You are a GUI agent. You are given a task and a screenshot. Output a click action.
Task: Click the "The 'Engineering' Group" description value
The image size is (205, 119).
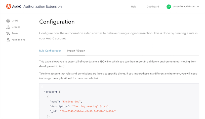click(x=90, y=106)
